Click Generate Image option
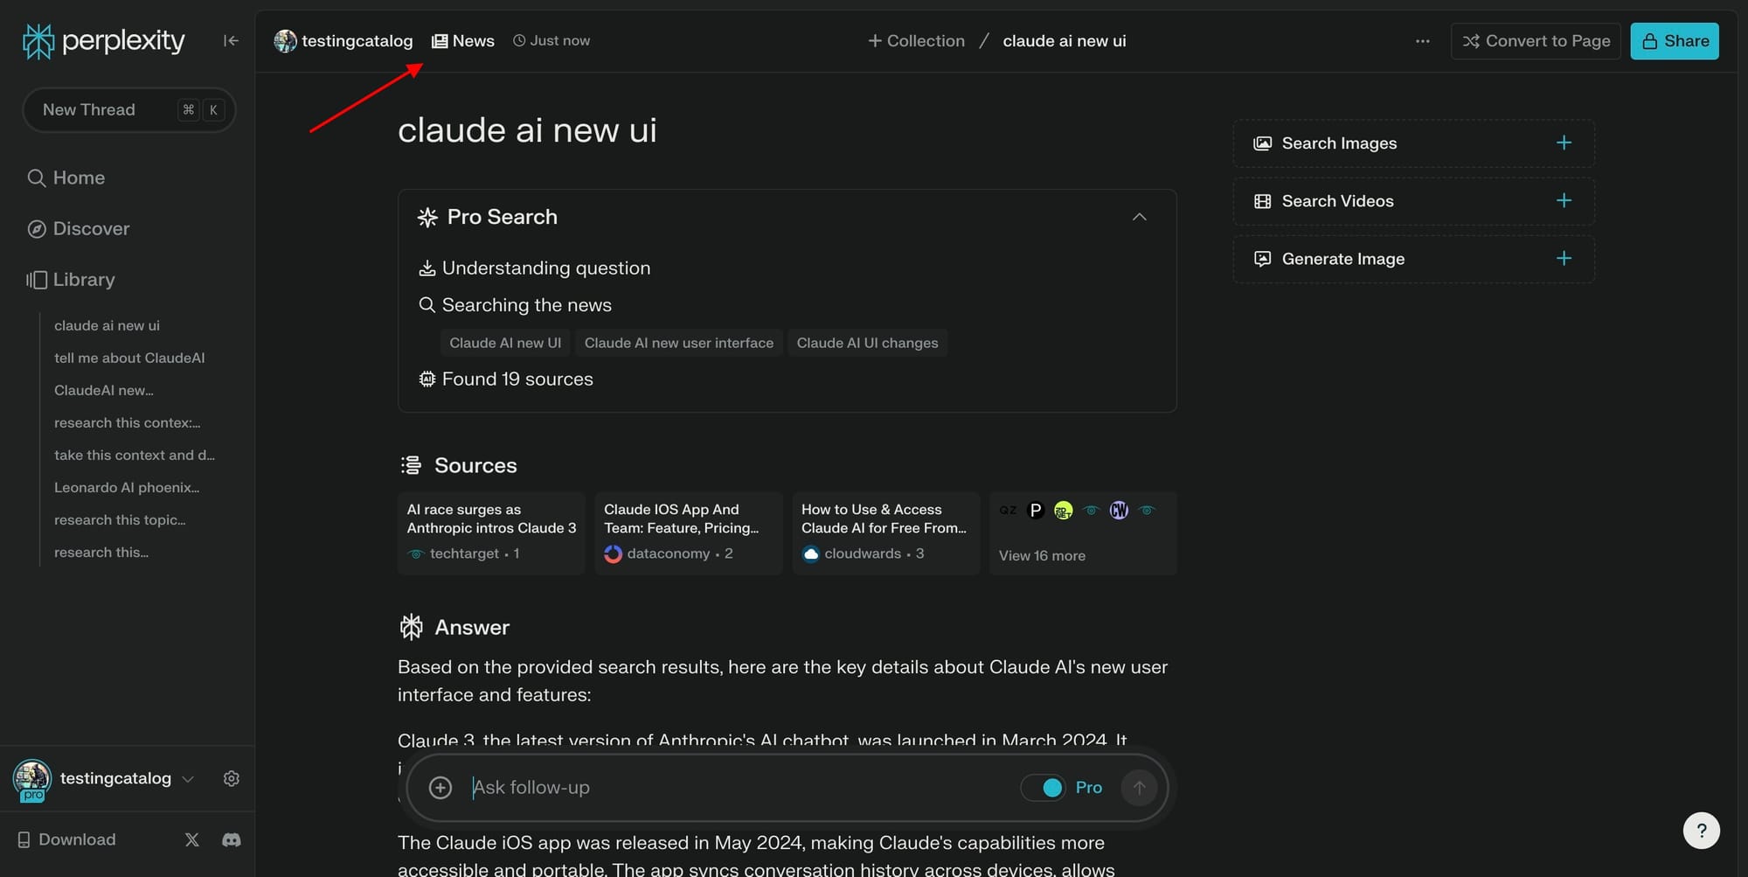Viewport: 1748px width, 877px height. (x=1414, y=259)
